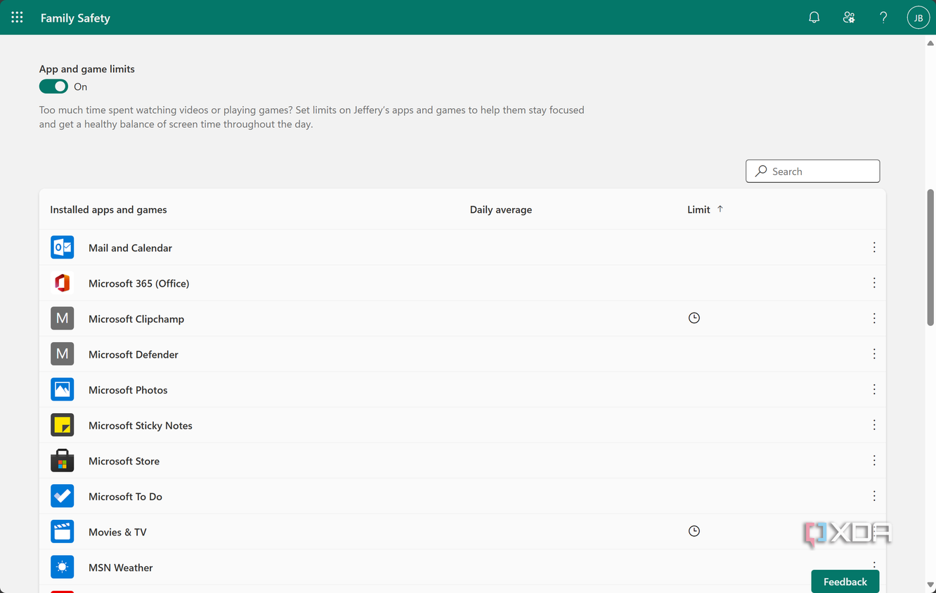936x593 pixels.
Task: Turn off App and game limits toggle
Action: 53,86
